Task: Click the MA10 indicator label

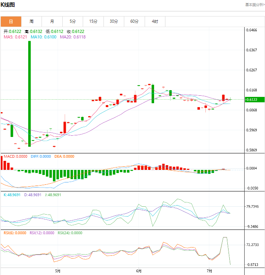Action: (x=44, y=37)
